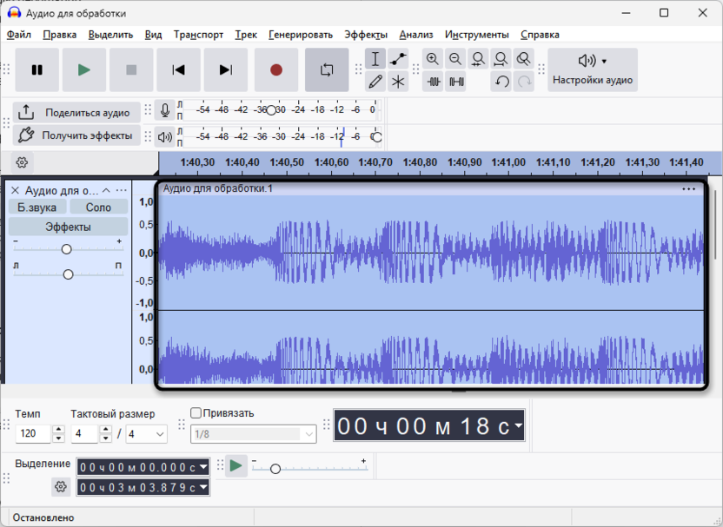This screenshot has height=527, width=723.
Task: Select the Multi-tool
Action: point(396,81)
